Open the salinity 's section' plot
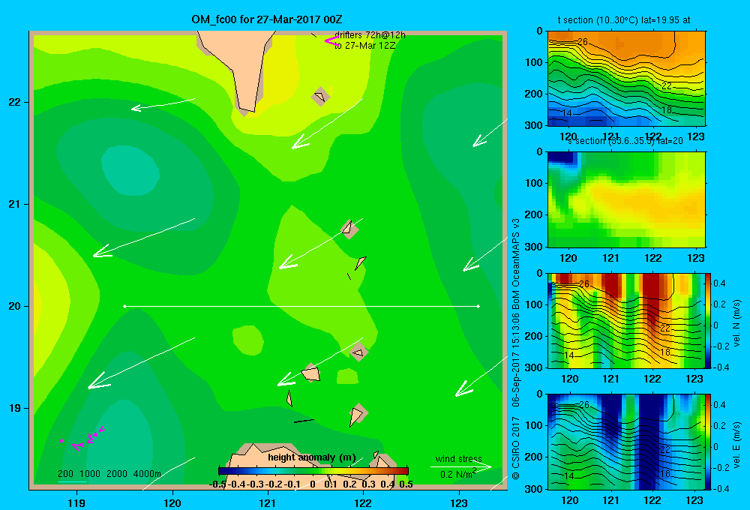 point(626,199)
